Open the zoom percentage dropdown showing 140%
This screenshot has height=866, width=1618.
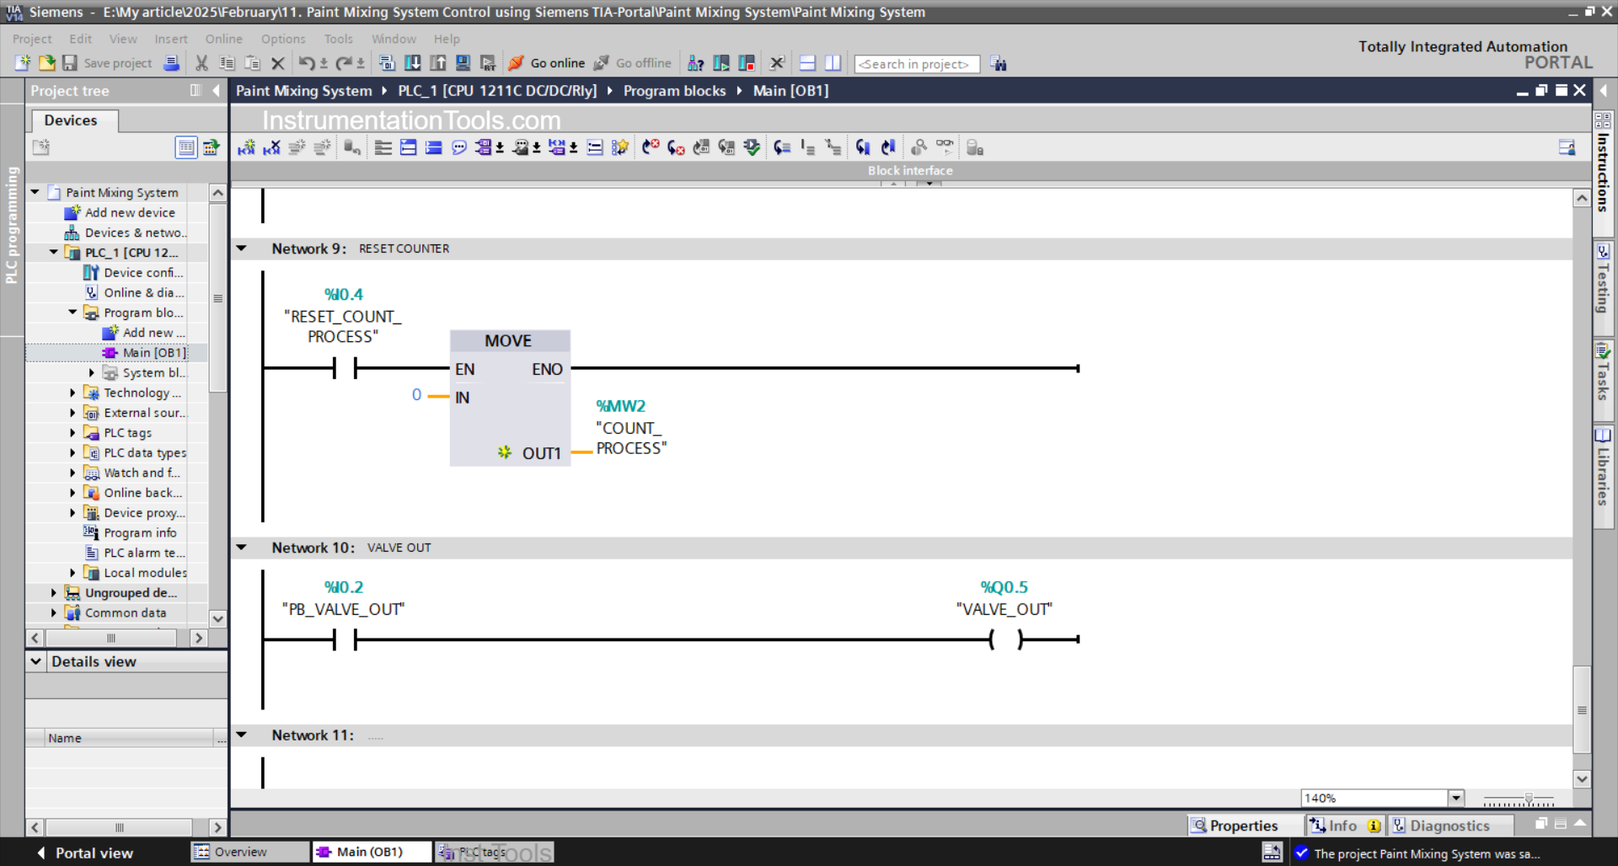1455,798
